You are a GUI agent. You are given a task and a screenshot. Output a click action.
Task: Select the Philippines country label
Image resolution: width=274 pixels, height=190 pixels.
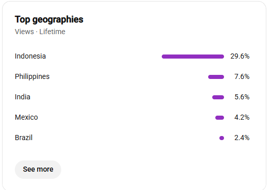click(32, 76)
